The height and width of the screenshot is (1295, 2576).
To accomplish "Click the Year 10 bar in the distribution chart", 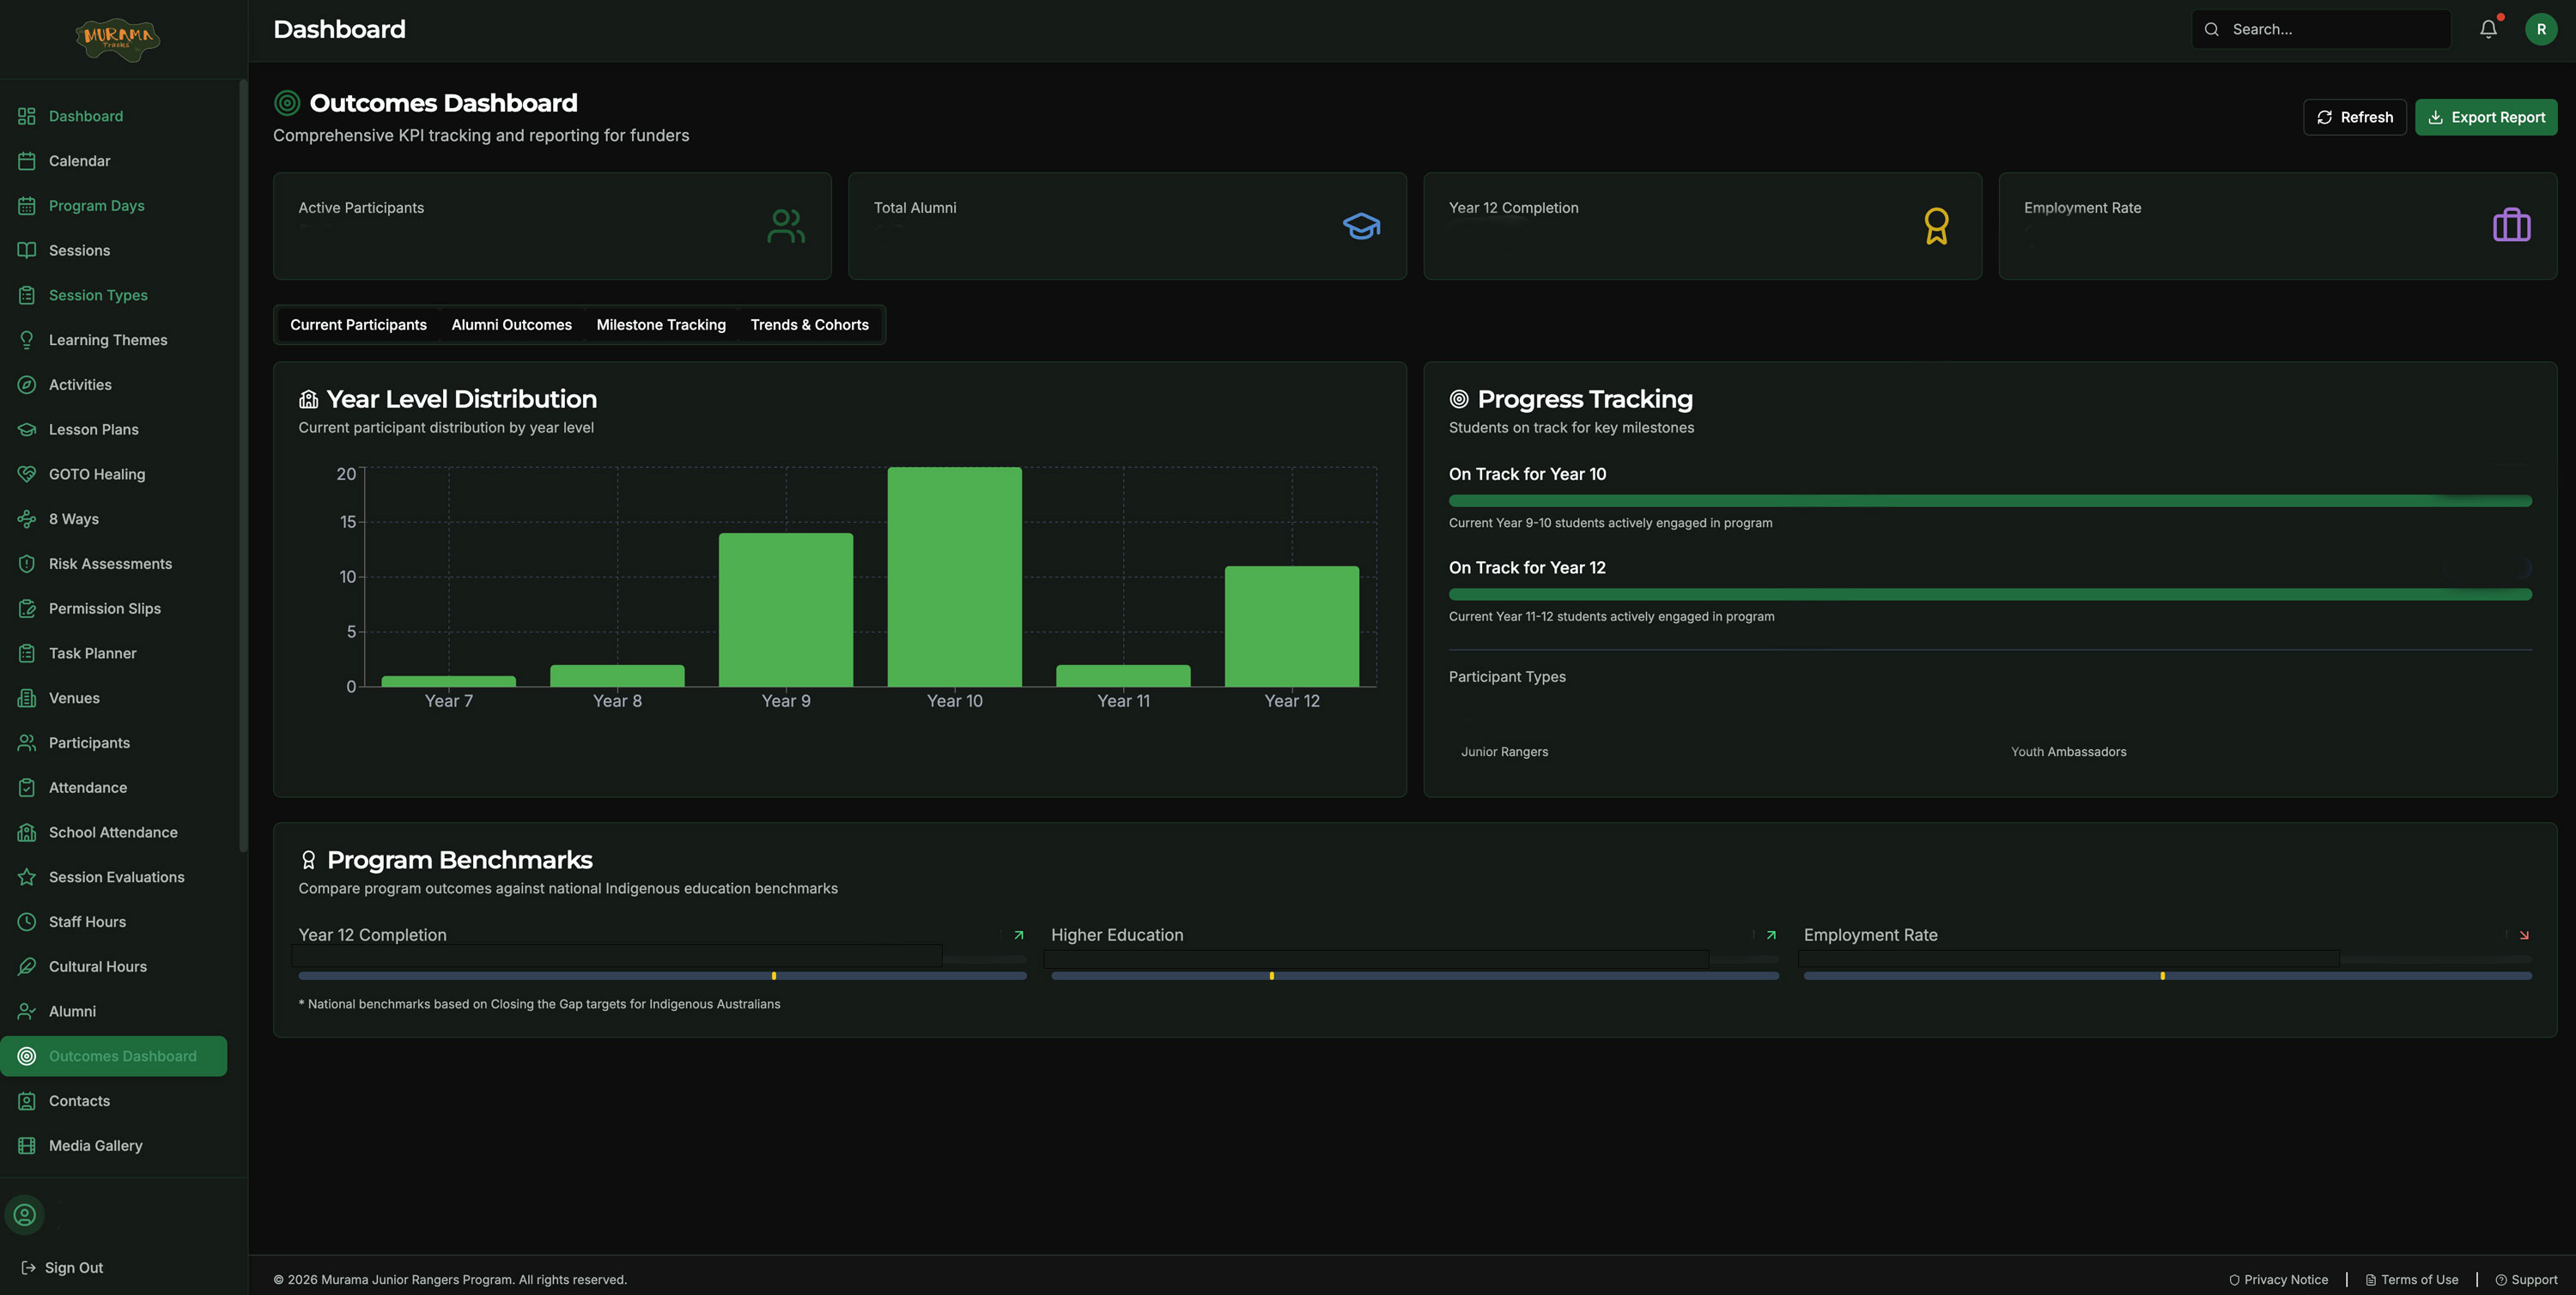I will [954, 577].
